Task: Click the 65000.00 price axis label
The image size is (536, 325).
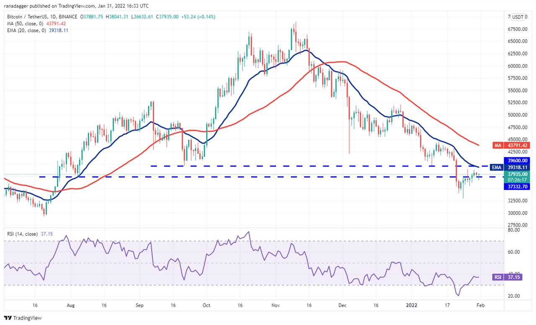Action: (x=518, y=41)
